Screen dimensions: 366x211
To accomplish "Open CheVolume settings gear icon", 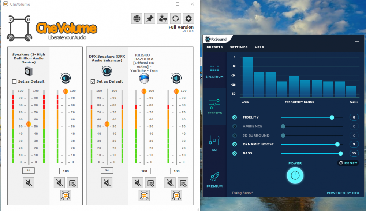I will pos(188,18).
